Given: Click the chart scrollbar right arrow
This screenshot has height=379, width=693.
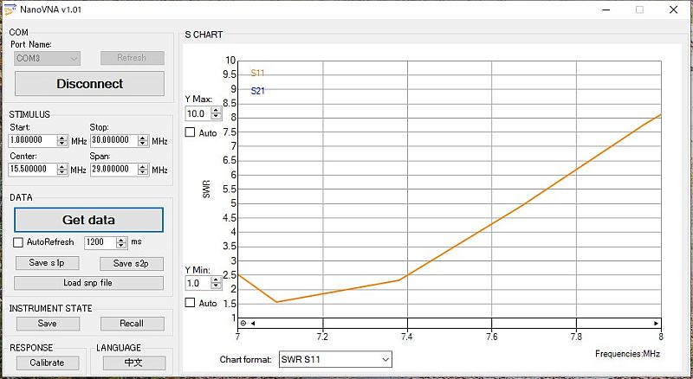Looking at the screenshot, I should click(x=656, y=323).
